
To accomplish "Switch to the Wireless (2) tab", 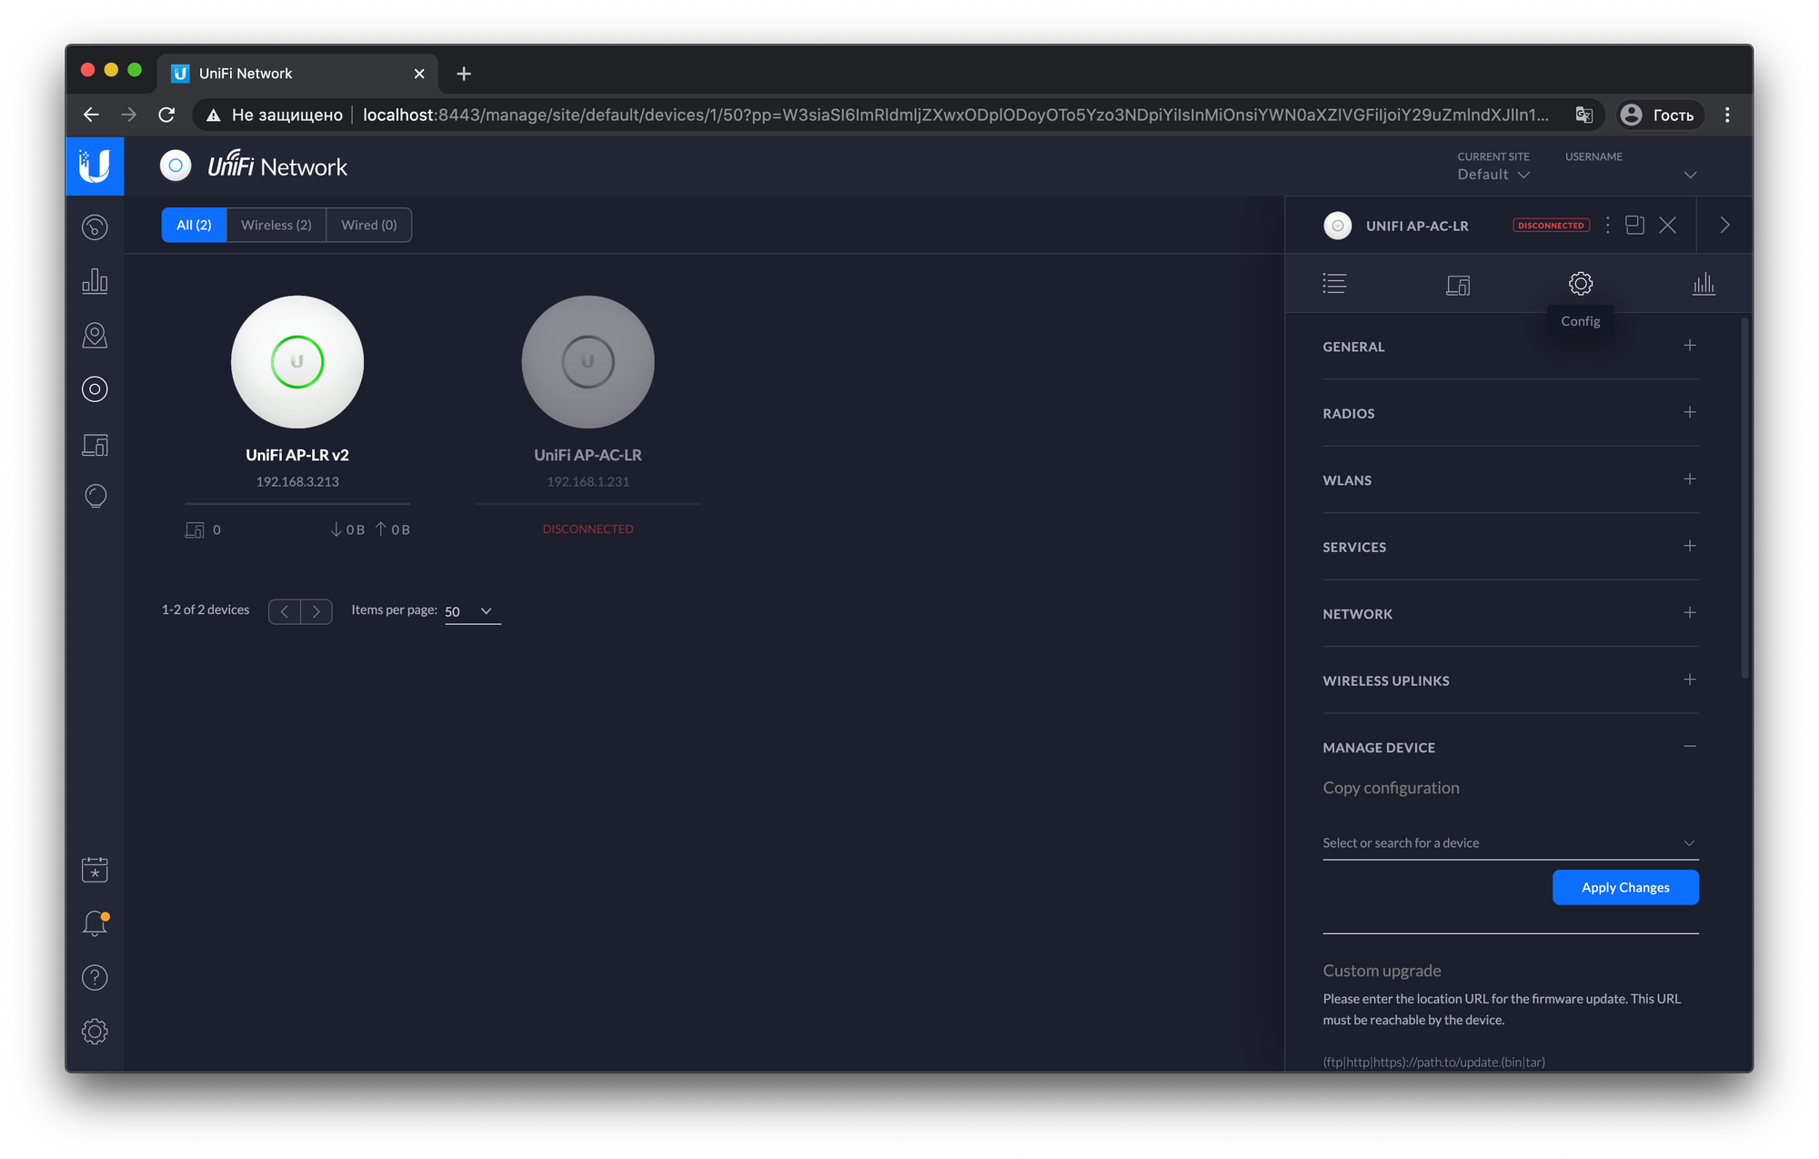I will (x=275, y=224).
